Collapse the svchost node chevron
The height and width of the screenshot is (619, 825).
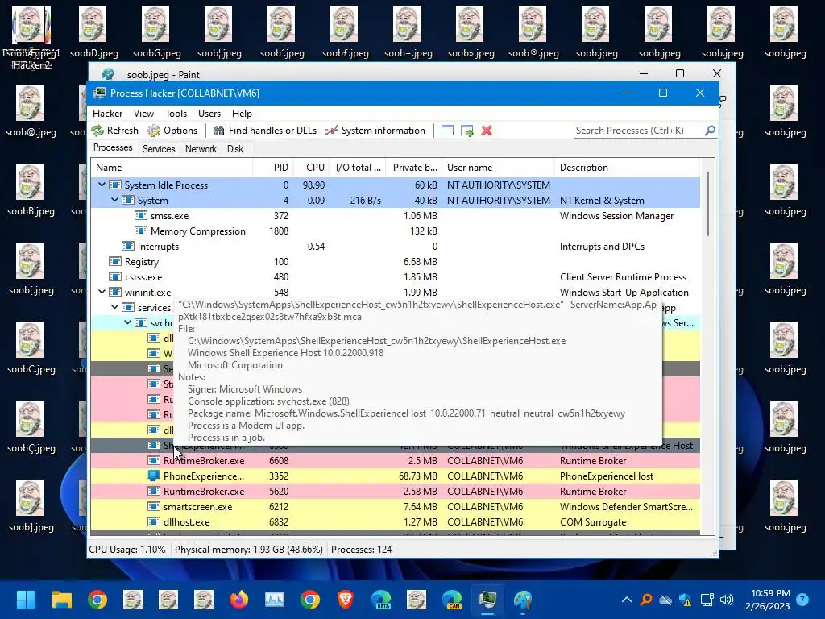pos(128,322)
